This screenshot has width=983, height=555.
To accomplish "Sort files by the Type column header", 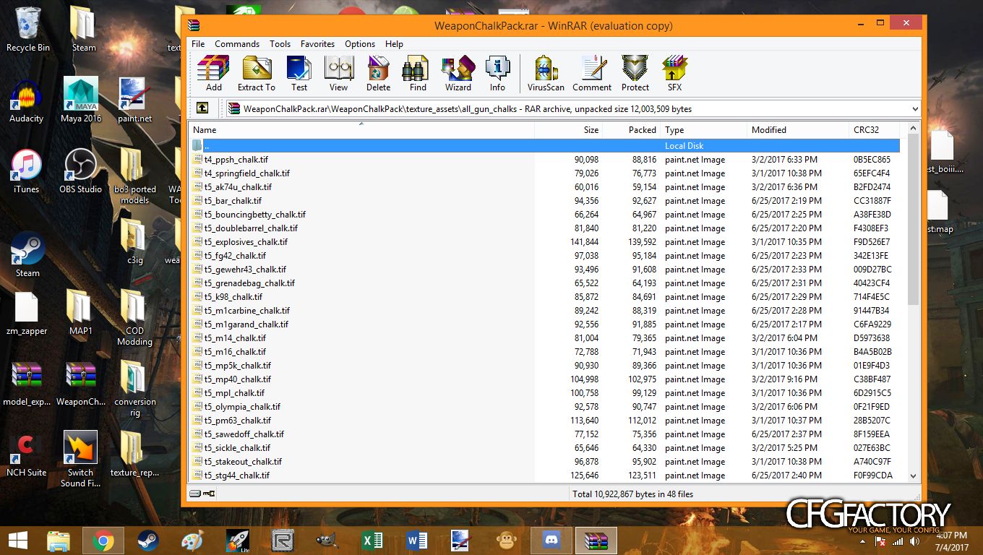I will (x=704, y=130).
